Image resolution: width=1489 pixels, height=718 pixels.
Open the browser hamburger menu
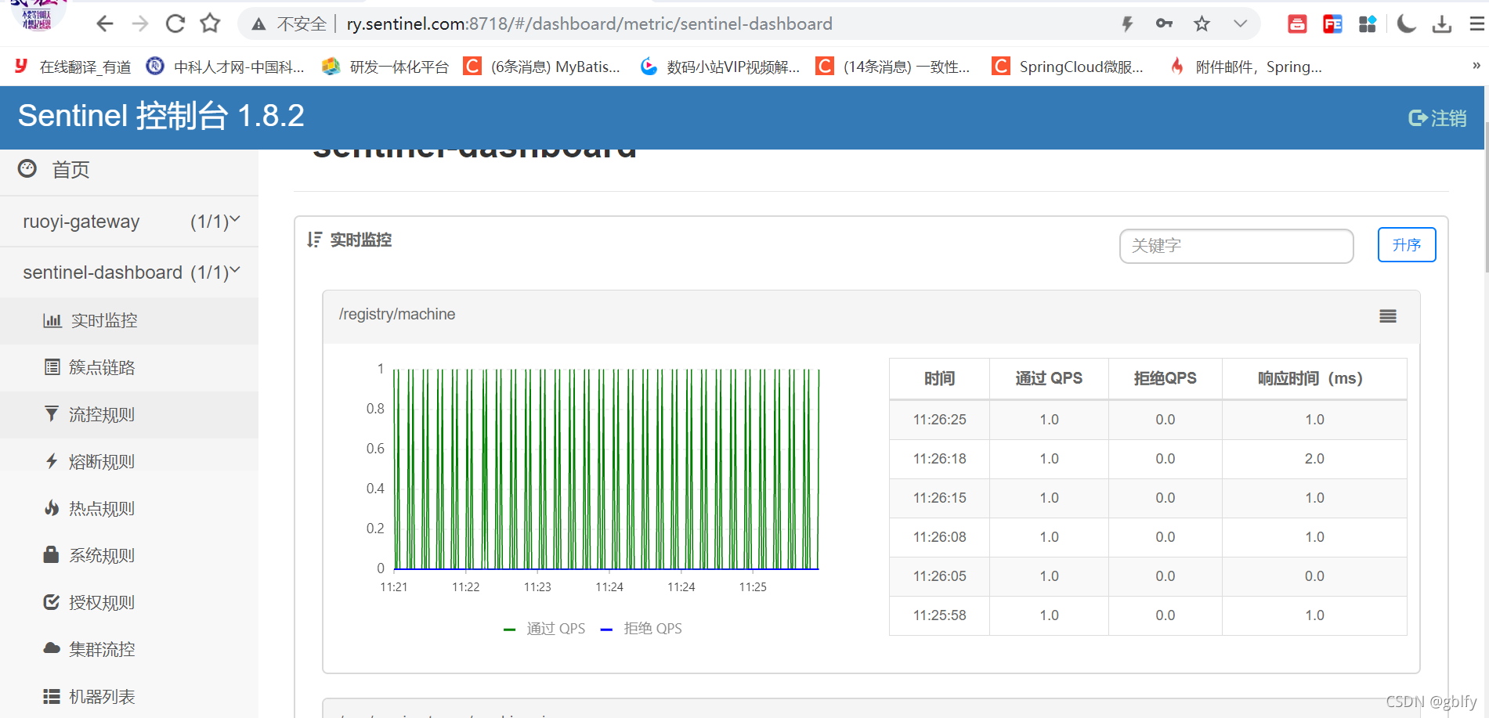coord(1477,24)
